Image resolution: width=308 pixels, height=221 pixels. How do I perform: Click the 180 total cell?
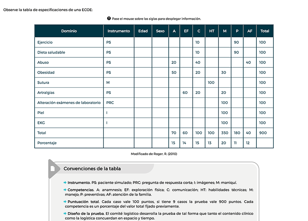[x=237, y=133]
